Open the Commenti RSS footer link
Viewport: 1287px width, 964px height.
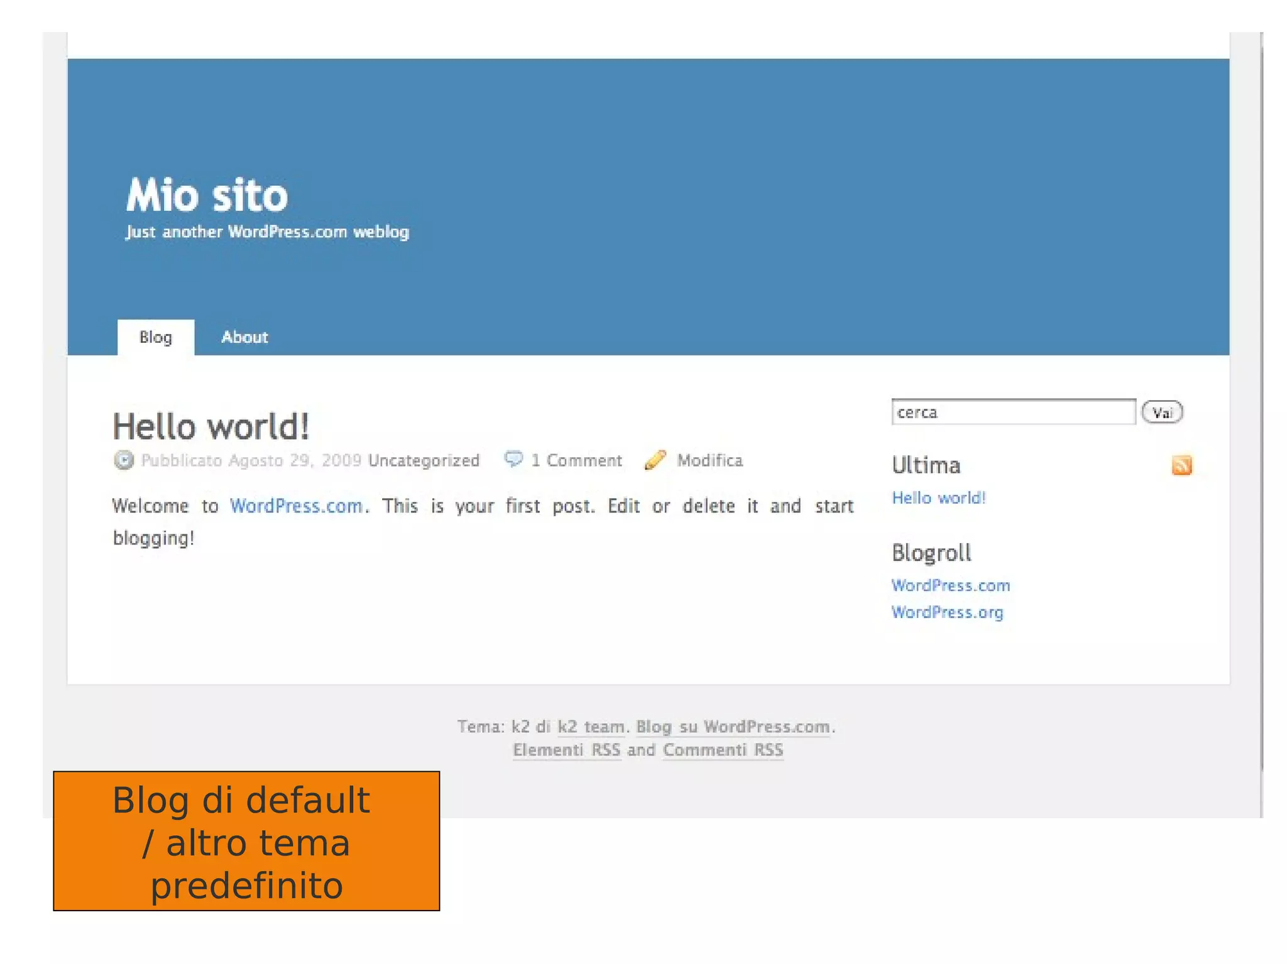pyautogui.click(x=723, y=750)
